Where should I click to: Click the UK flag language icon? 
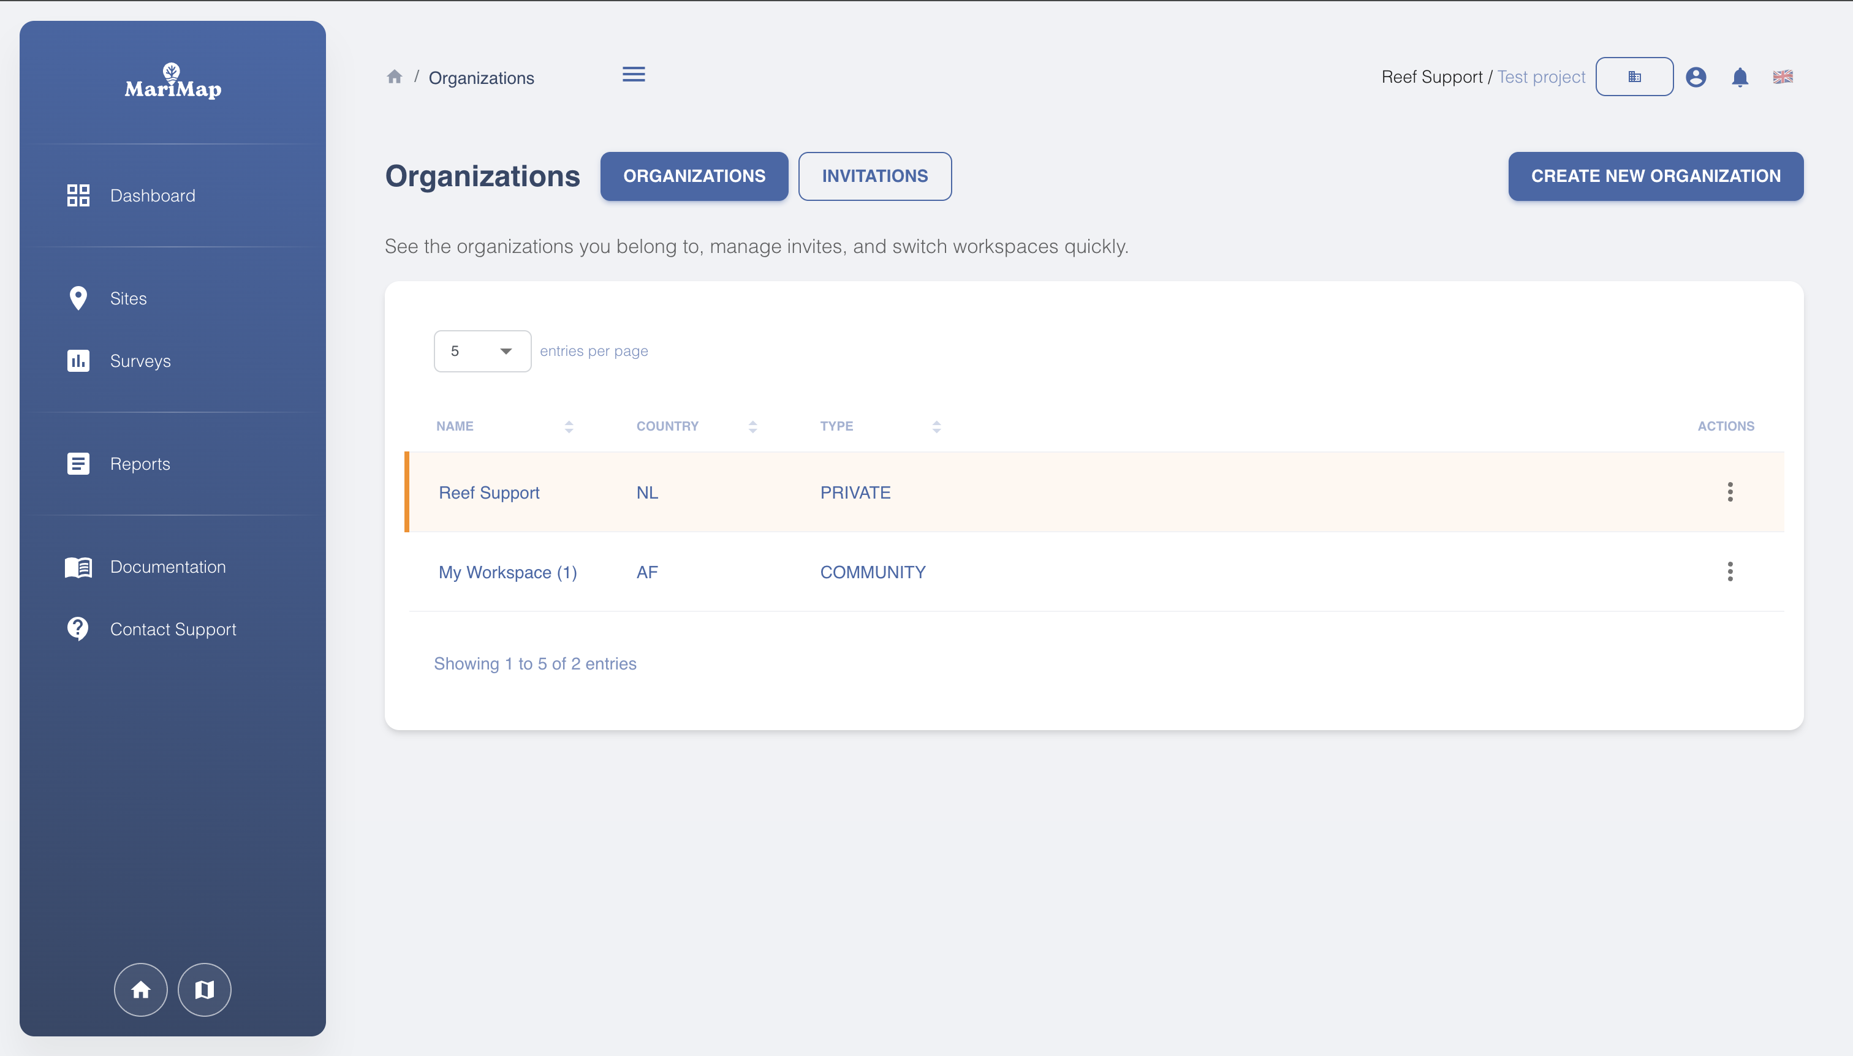pyautogui.click(x=1783, y=76)
